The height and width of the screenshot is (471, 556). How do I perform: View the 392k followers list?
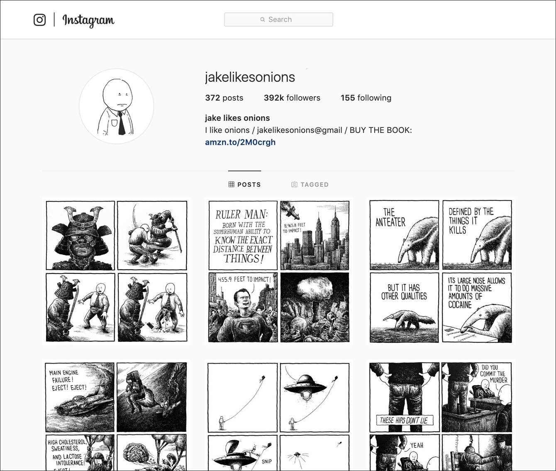tap(292, 98)
